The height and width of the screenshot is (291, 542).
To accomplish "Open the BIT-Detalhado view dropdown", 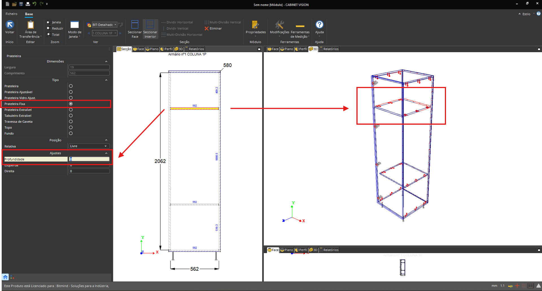I will [x=104, y=25].
